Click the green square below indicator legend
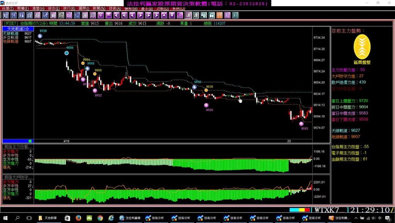The width and height of the screenshot is (395, 223). tap(30, 141)
